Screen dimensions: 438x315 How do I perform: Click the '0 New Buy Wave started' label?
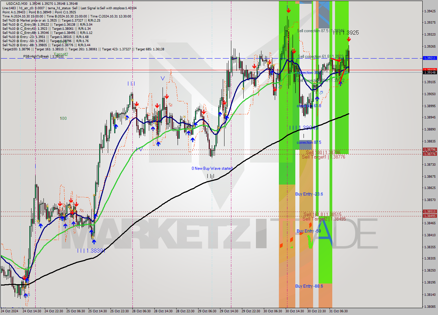[x=212, y=168]
